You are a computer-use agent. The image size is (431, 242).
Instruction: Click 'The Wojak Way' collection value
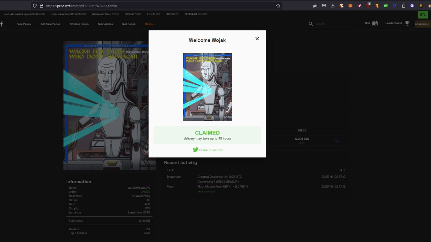coord(140,196)
